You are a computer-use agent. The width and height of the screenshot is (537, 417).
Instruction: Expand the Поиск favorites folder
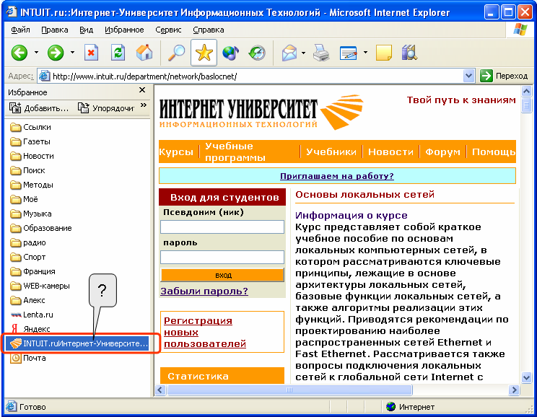pos(27,170)
